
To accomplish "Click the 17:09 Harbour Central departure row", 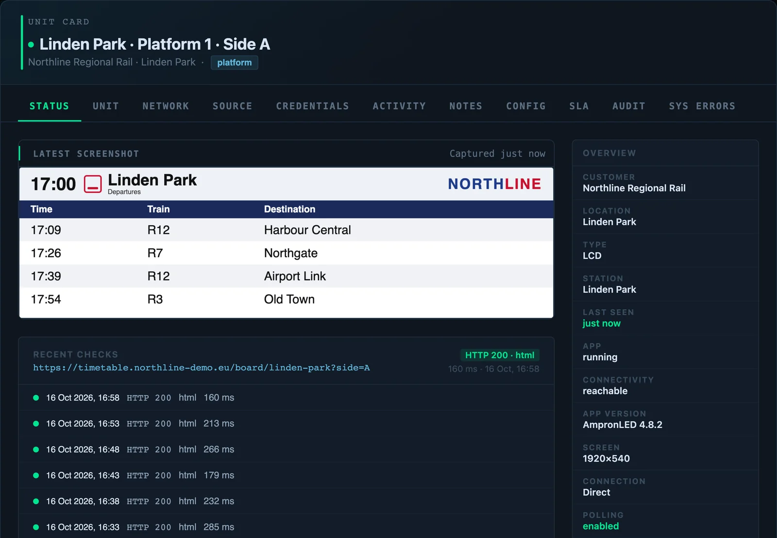I will click(286, 230).
